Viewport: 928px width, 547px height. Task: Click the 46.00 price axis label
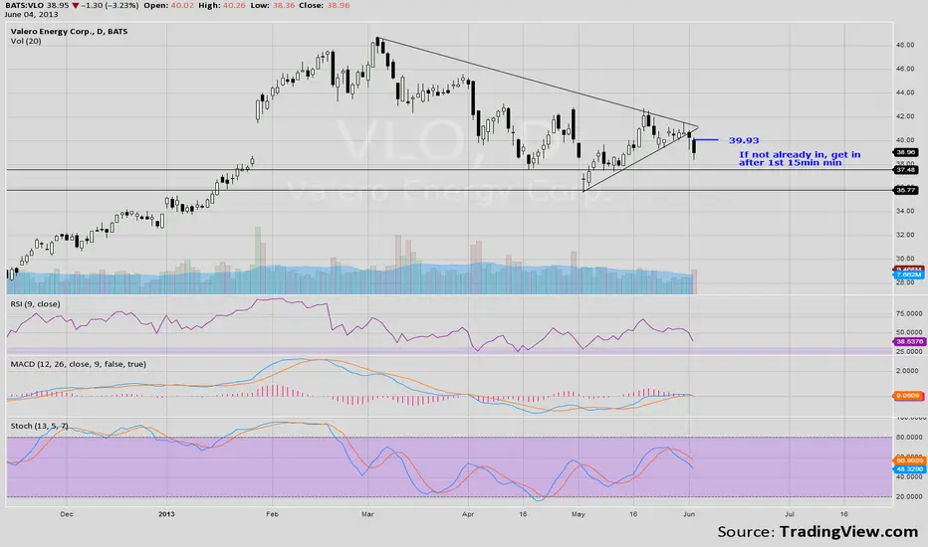click(x=905, y=70)
